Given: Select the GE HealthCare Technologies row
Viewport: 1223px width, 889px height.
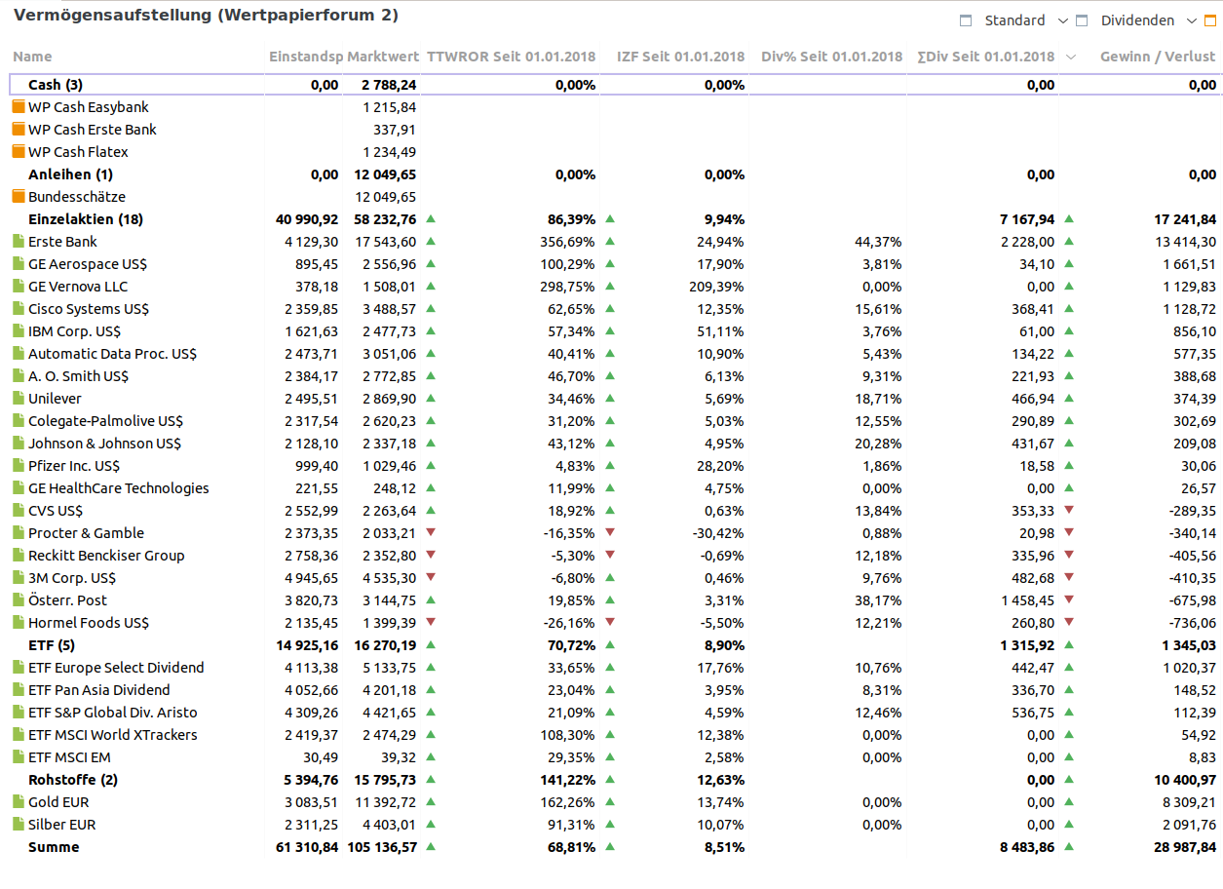Looking at the screenshot, I should point(615,488).
